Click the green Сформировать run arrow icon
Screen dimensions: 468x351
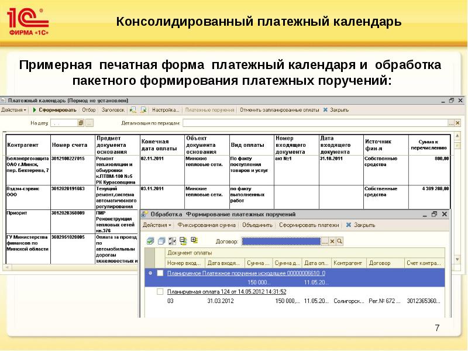coord(35,109)
